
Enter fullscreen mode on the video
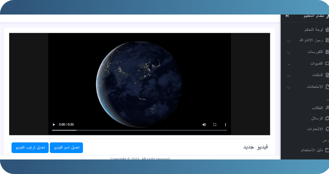tap(215, 125)
